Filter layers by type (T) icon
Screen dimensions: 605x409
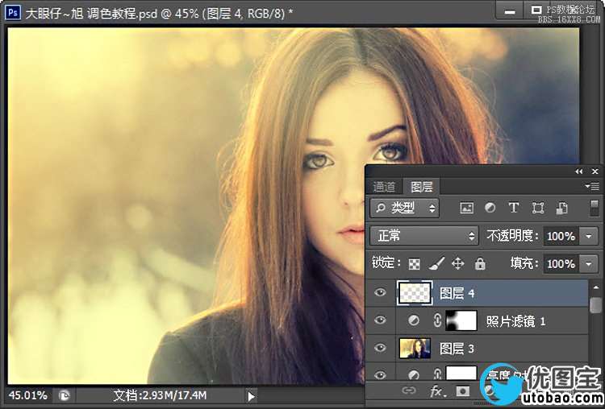[514, 208]
